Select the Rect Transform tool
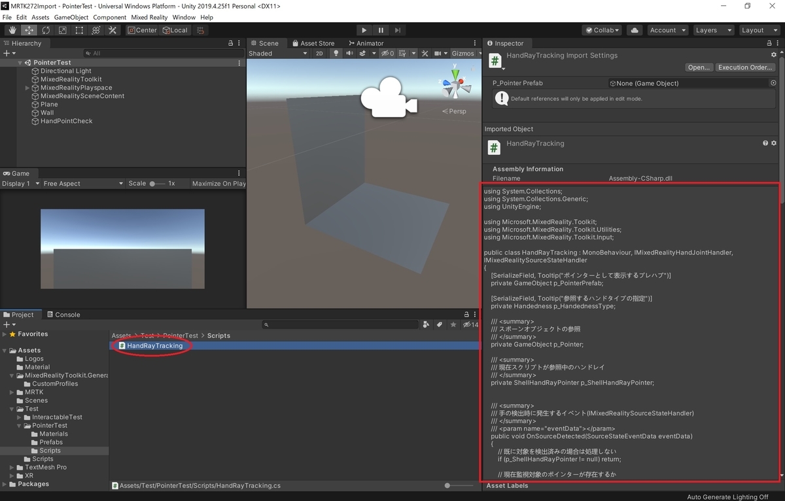The width and height of the screenshot is (785, 501). tap(79, 30)
